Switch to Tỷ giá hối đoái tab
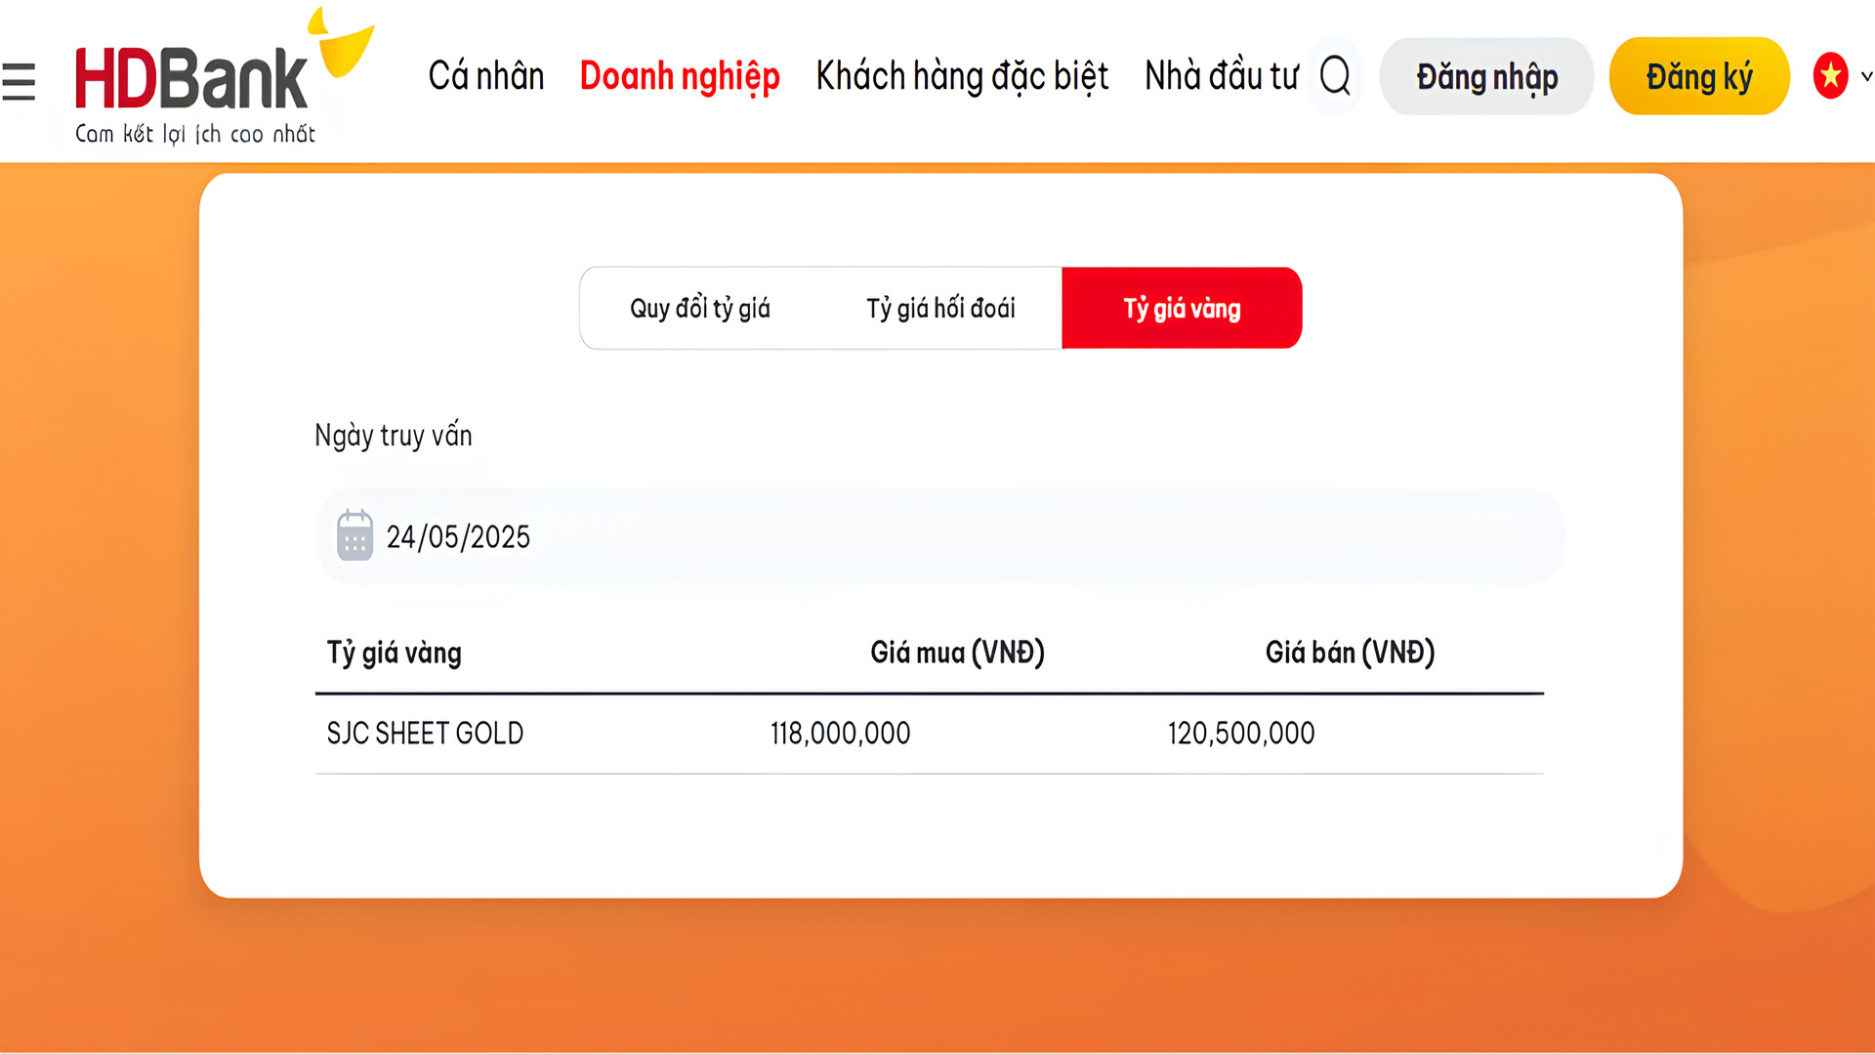Image resolution: width=1875 pixels, height=1055 pixels. click(x=940, y=309)
